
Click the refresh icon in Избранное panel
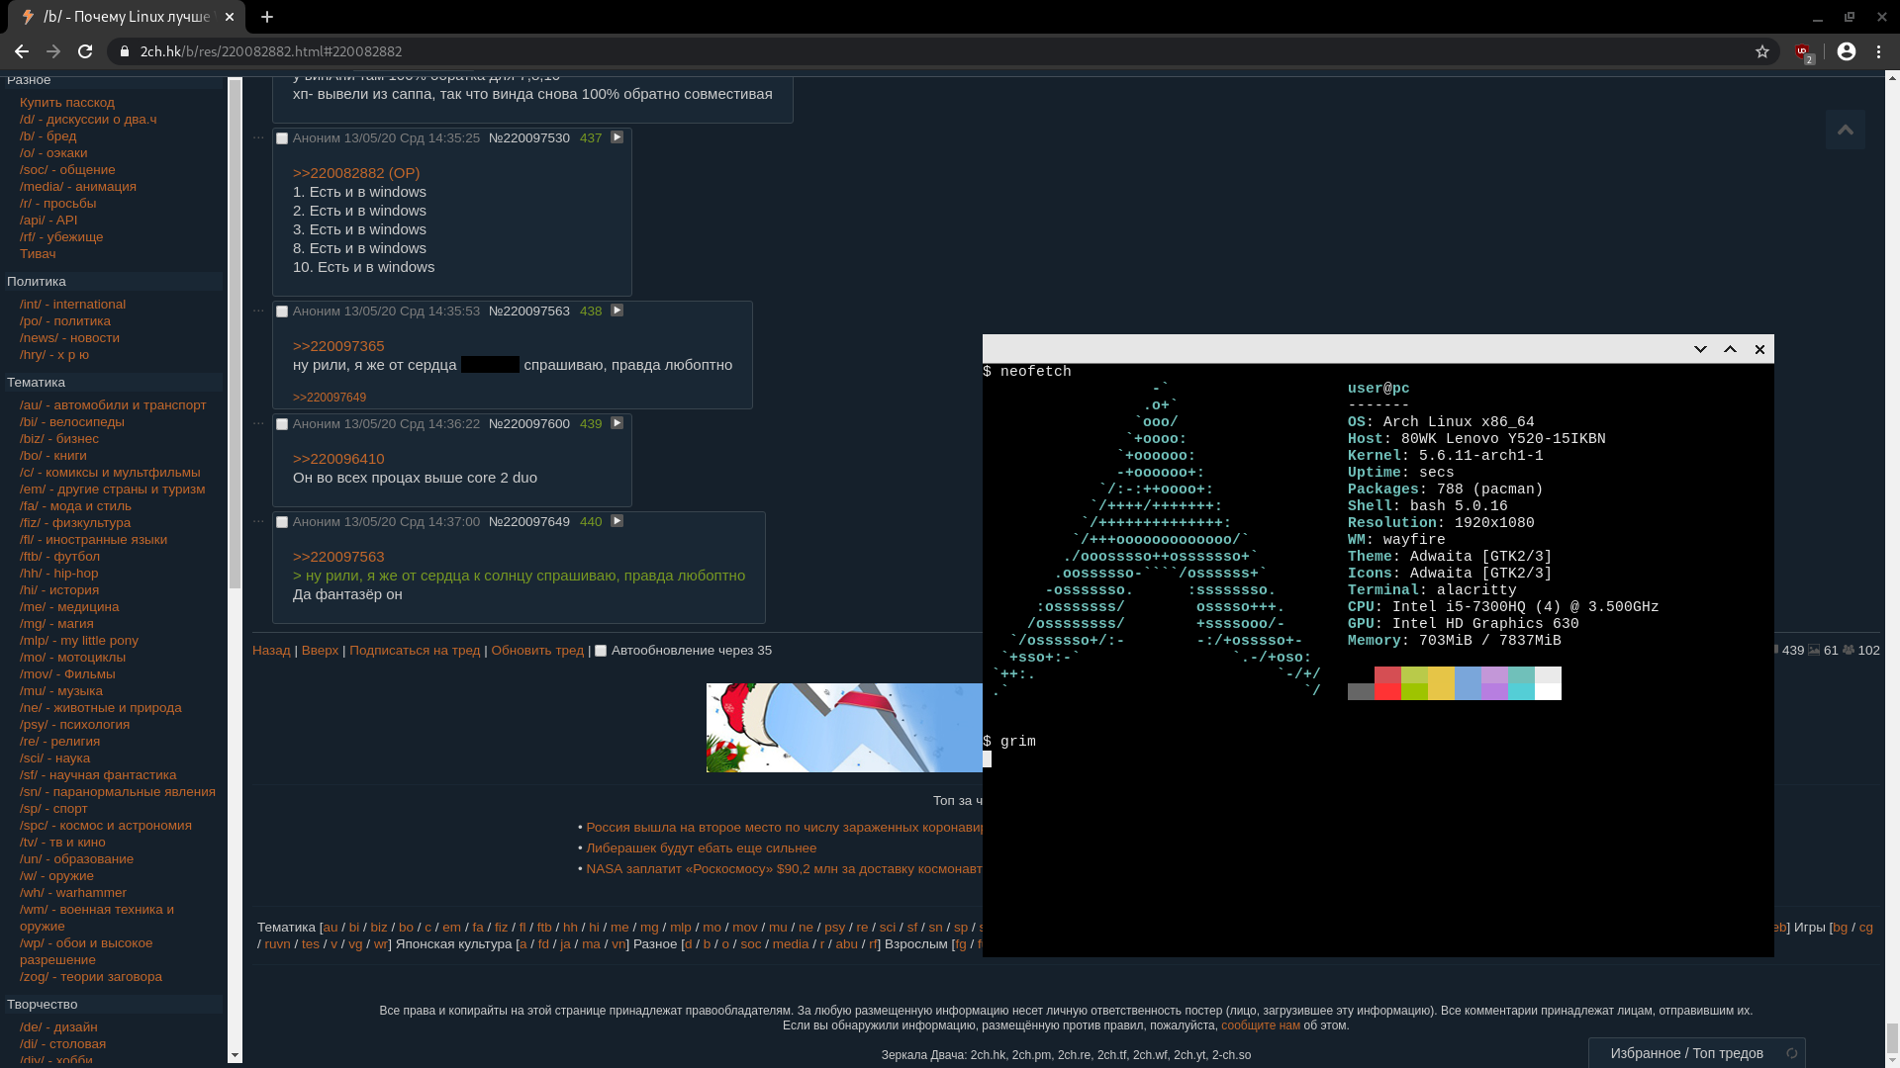[1791, 1053]
